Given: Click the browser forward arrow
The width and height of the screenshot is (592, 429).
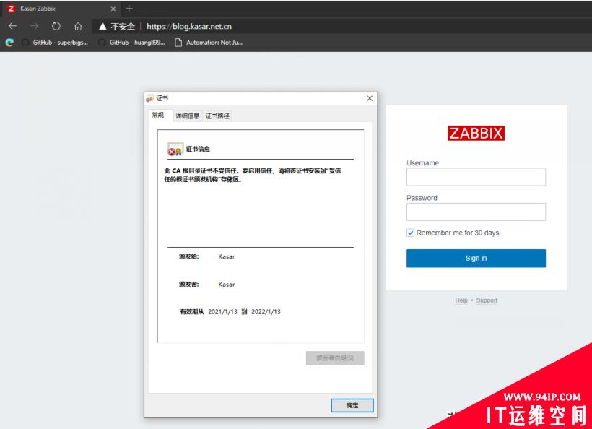Looking at the screenshot, I should [35, 26].
